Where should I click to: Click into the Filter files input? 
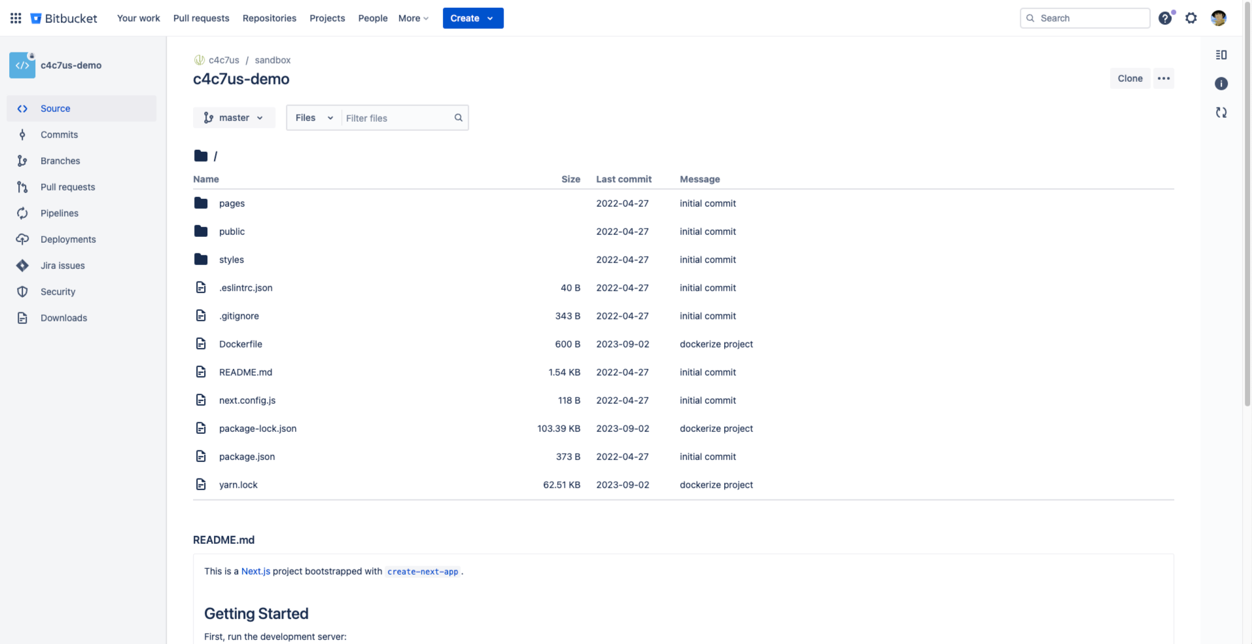[397, 118]
